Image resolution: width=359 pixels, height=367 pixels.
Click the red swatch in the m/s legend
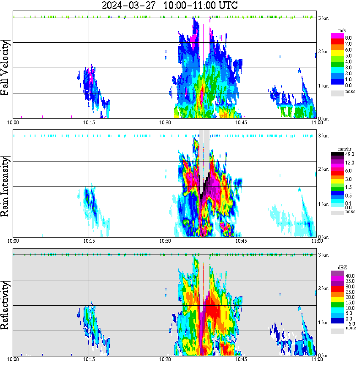337,42
